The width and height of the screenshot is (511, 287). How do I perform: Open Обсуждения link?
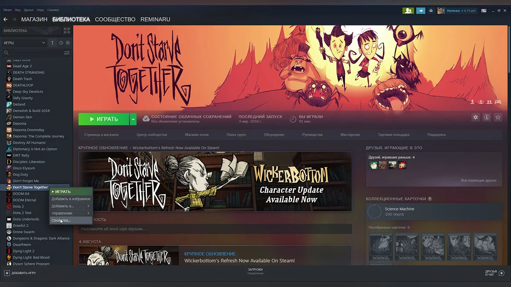pyautogui.click(x=274, y=135)
